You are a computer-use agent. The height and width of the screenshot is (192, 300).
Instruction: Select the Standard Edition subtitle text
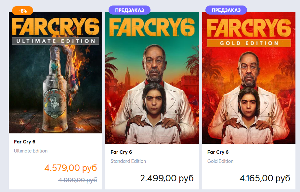click(x=128, y=161)
